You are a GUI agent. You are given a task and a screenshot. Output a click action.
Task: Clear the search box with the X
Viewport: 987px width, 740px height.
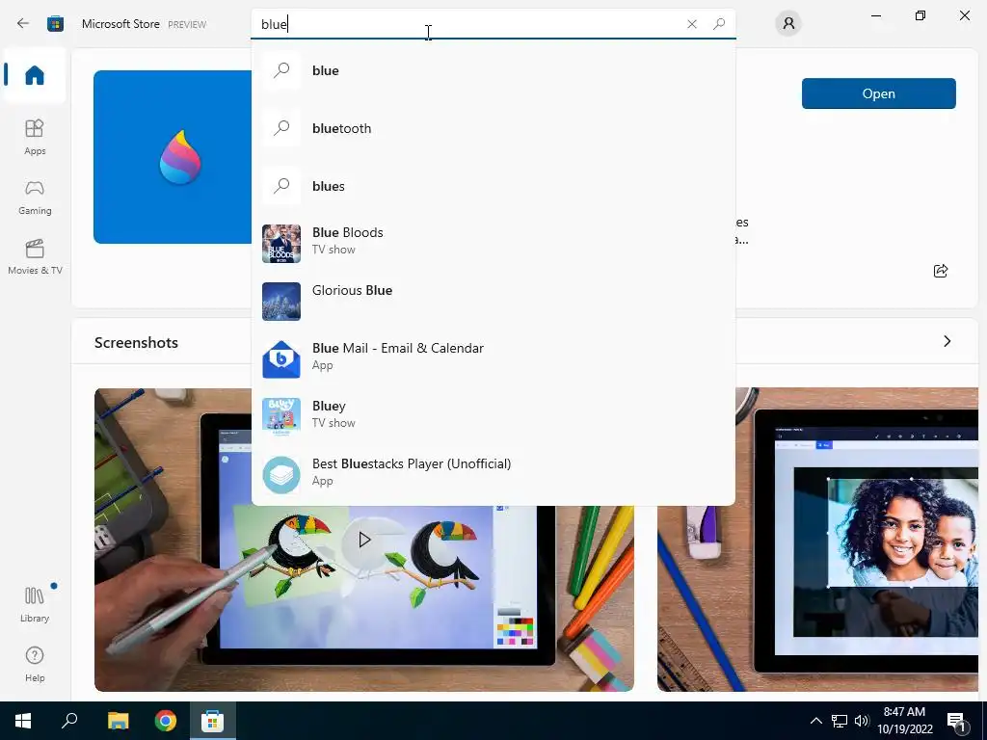[692, 24]
